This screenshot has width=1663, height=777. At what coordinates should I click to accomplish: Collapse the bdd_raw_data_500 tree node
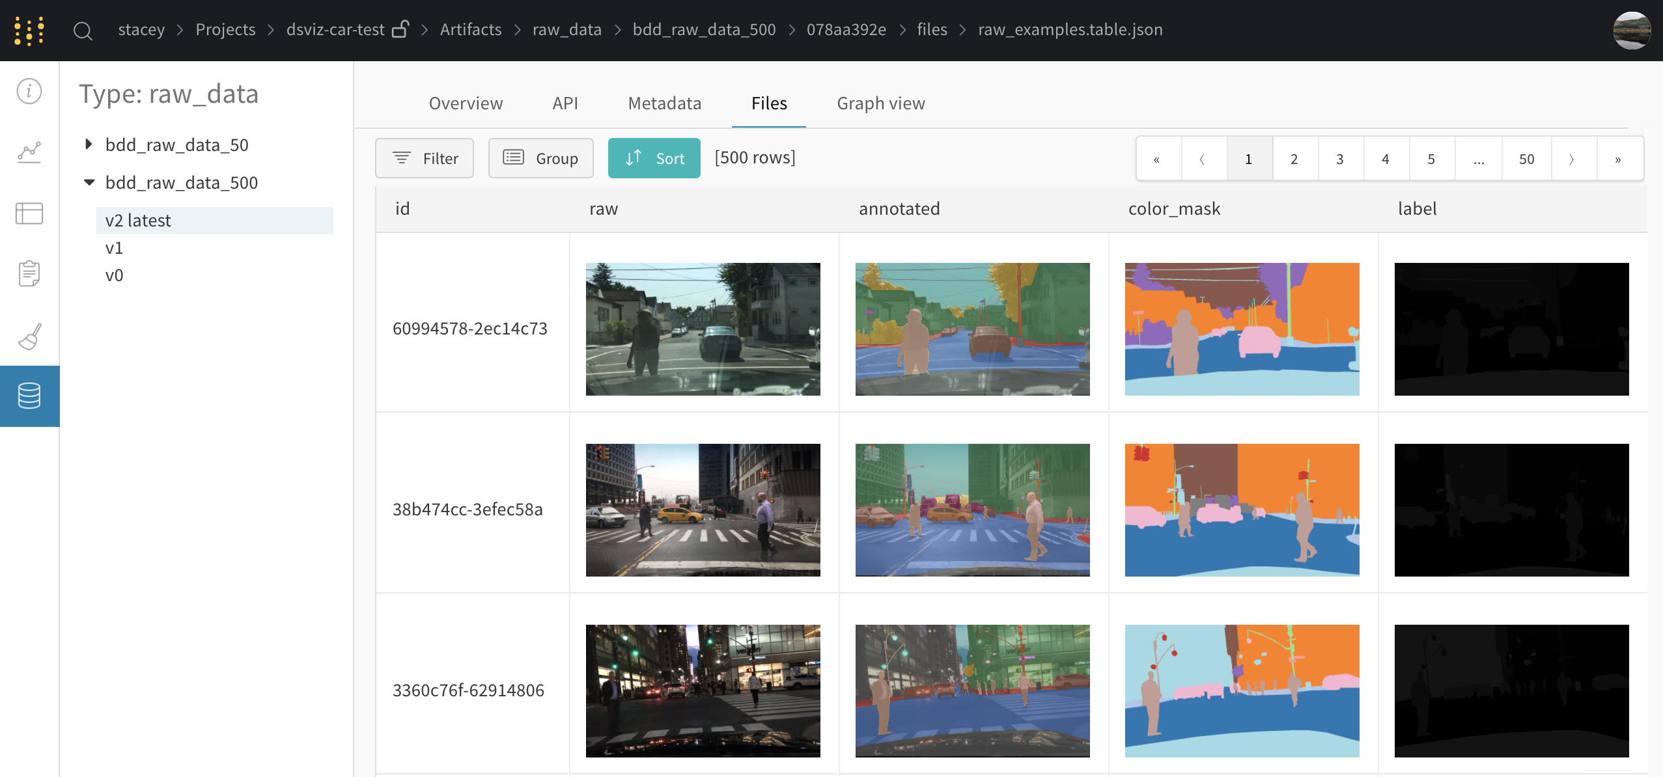pos(89,182)
